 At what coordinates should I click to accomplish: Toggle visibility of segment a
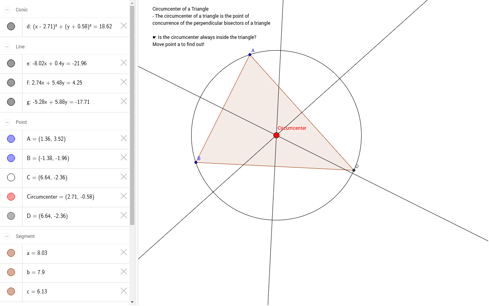[11, 253]
